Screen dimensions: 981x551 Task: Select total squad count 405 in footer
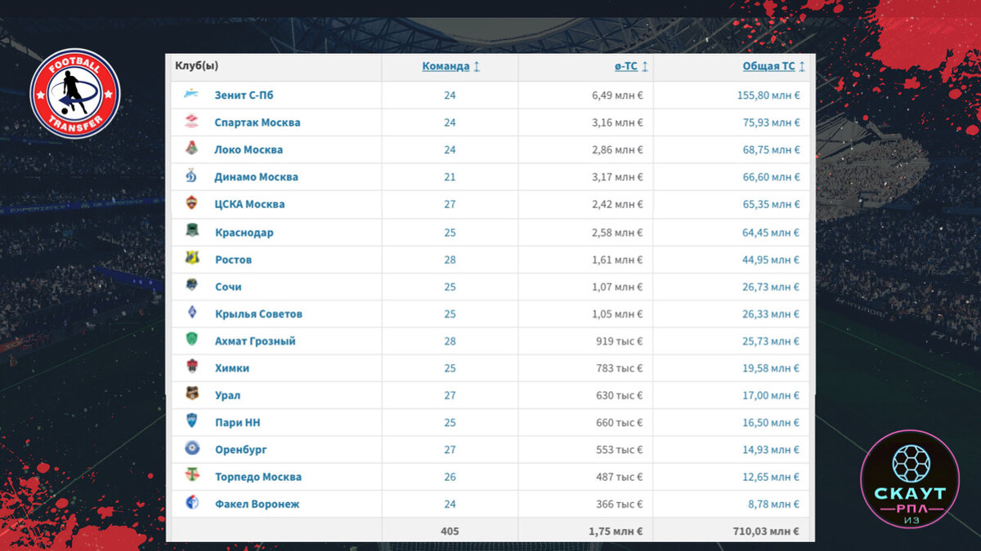pos(450,531)
